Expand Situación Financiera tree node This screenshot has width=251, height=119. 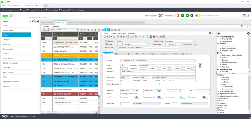218,92
